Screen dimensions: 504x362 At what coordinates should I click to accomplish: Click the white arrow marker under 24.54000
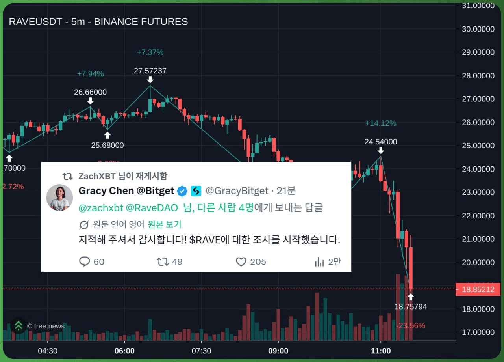(380, 150)
